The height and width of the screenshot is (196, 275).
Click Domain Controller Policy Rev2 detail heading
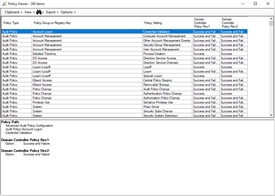(x=25, y=151)
